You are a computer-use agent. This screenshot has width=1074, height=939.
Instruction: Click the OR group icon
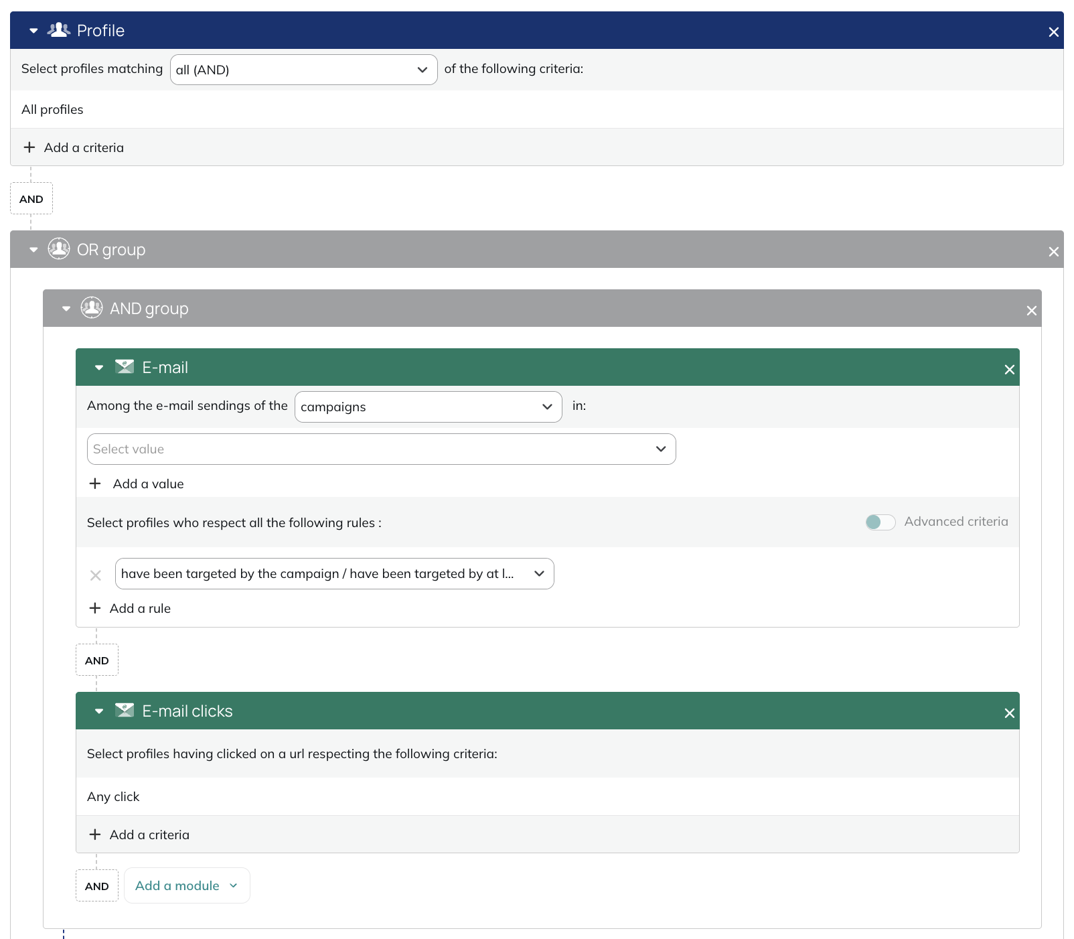[x=59, y=248]
